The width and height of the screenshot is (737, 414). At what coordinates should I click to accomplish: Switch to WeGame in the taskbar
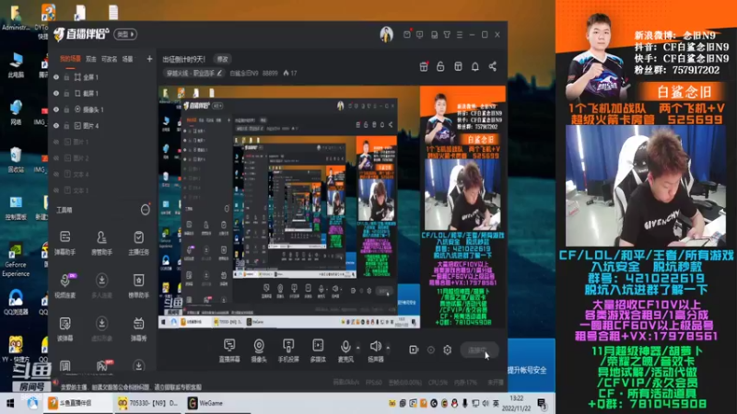[x=205, y=403]
